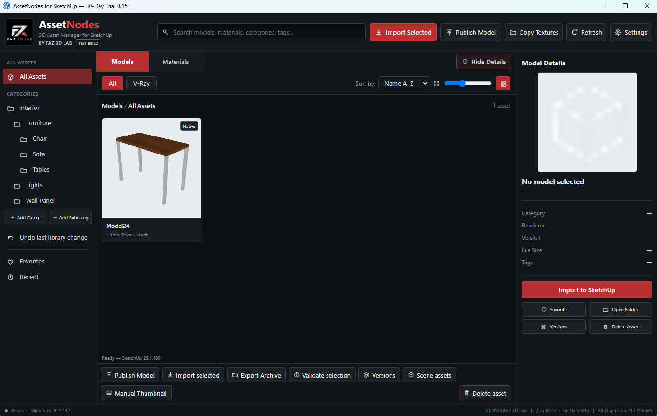657x416 pixels.
Task: Click the Interior folder icon
Action: 10,109
